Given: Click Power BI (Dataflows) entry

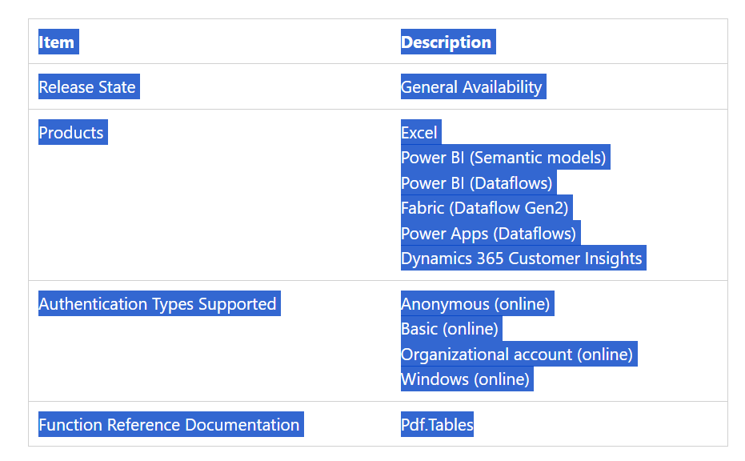Looking at the screenshot, I should click(x=476, y=183).
